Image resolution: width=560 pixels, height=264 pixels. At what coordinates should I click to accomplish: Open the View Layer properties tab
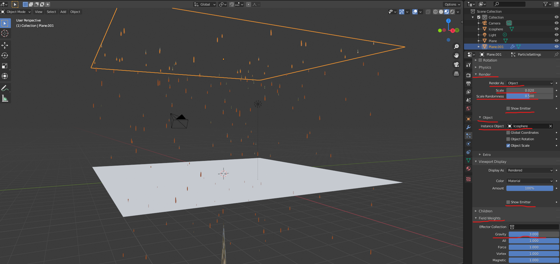(x=468, y=92)
